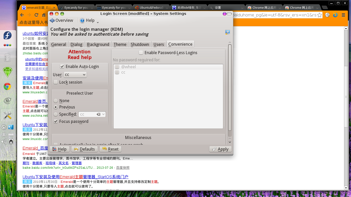Launch Google Chrome from the side panel
The image size is (351, 197).
click(7, 87)
